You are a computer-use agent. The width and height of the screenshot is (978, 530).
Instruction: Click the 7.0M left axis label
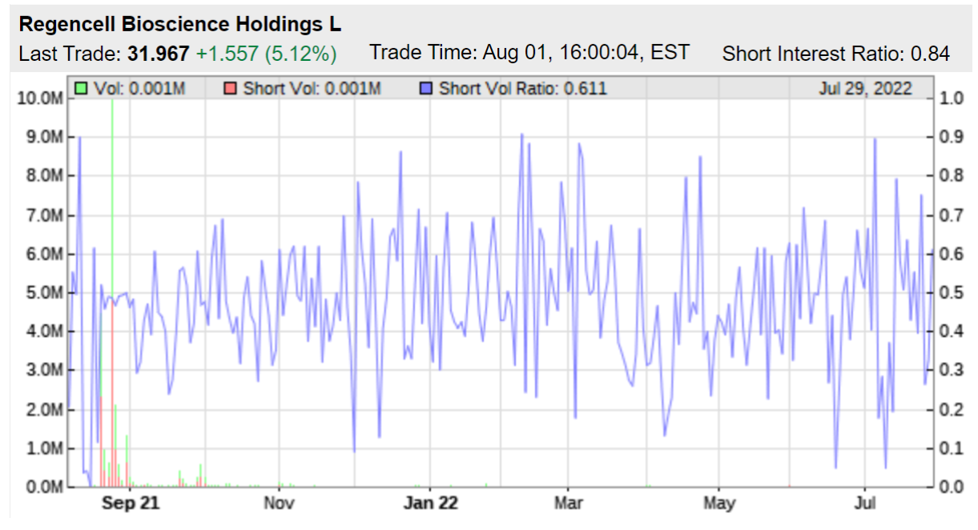click(x=43, y=215)
